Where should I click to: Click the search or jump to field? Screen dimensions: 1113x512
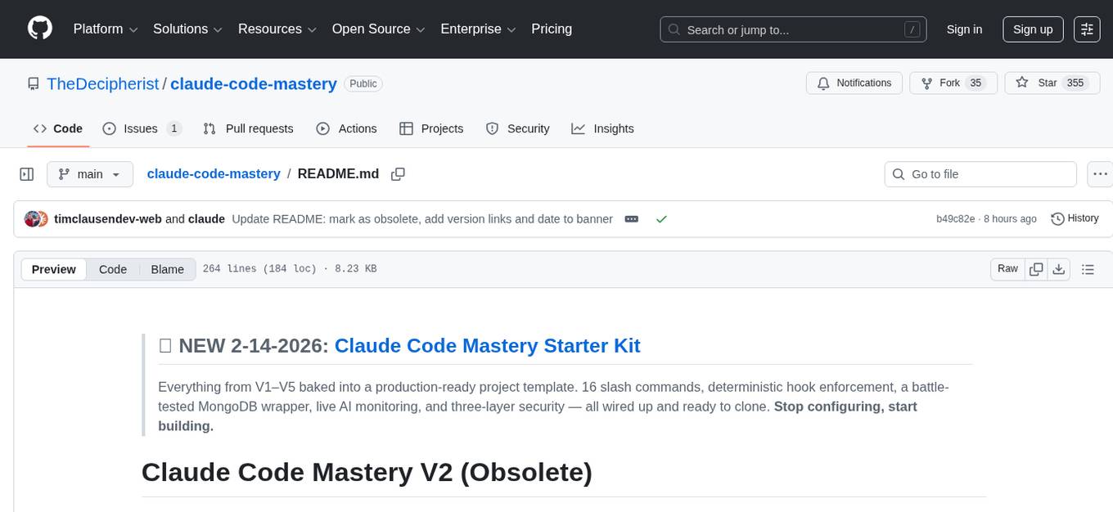tap(792, 29)
